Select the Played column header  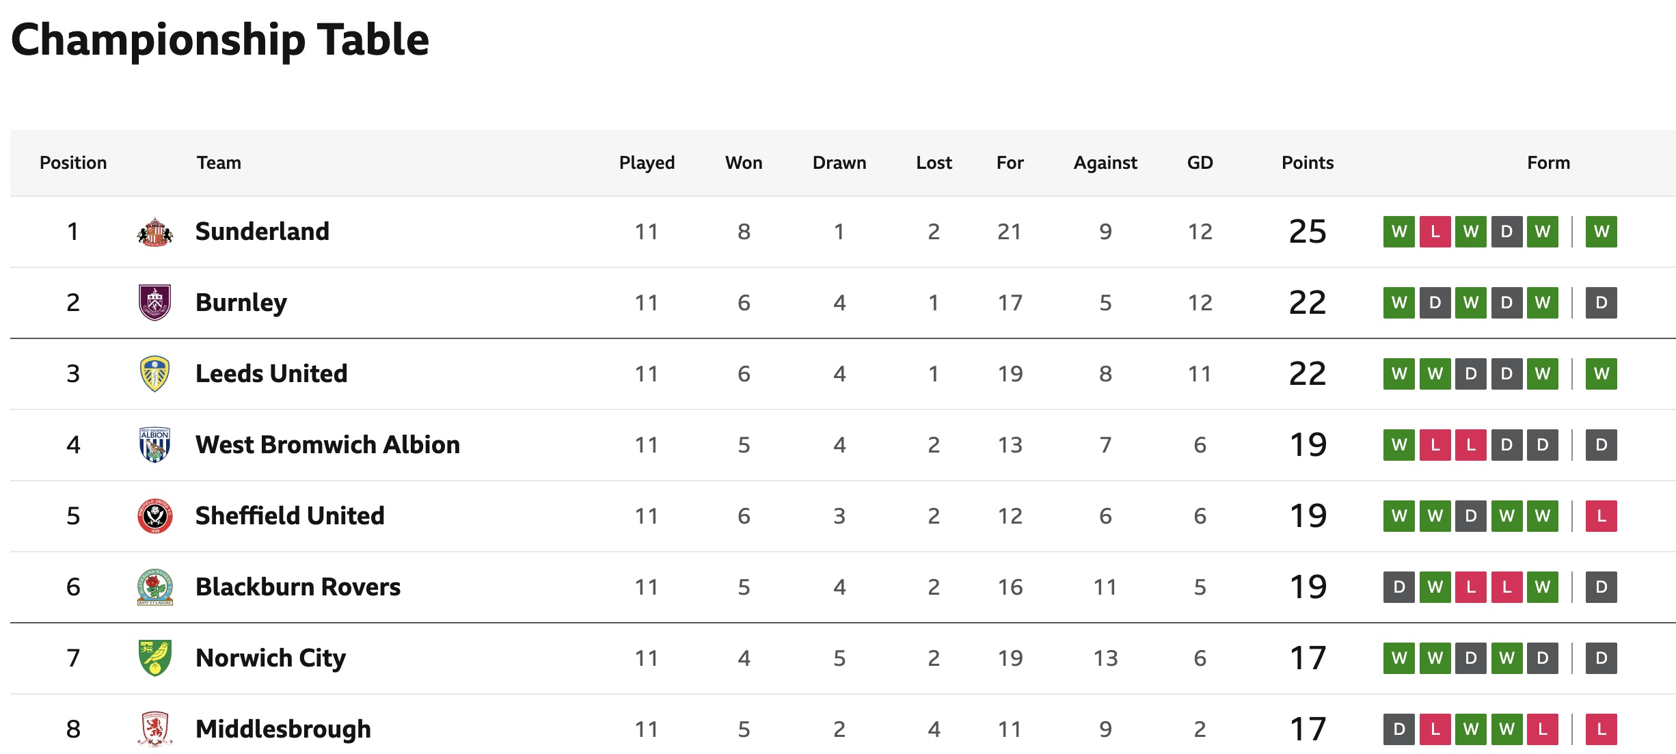click(x=647, y=163)
